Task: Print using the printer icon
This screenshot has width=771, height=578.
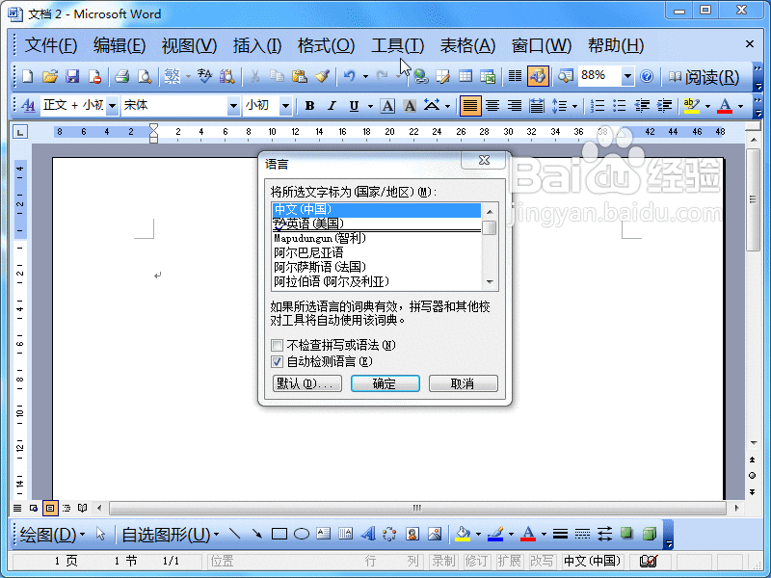Action: pos(121,76)
